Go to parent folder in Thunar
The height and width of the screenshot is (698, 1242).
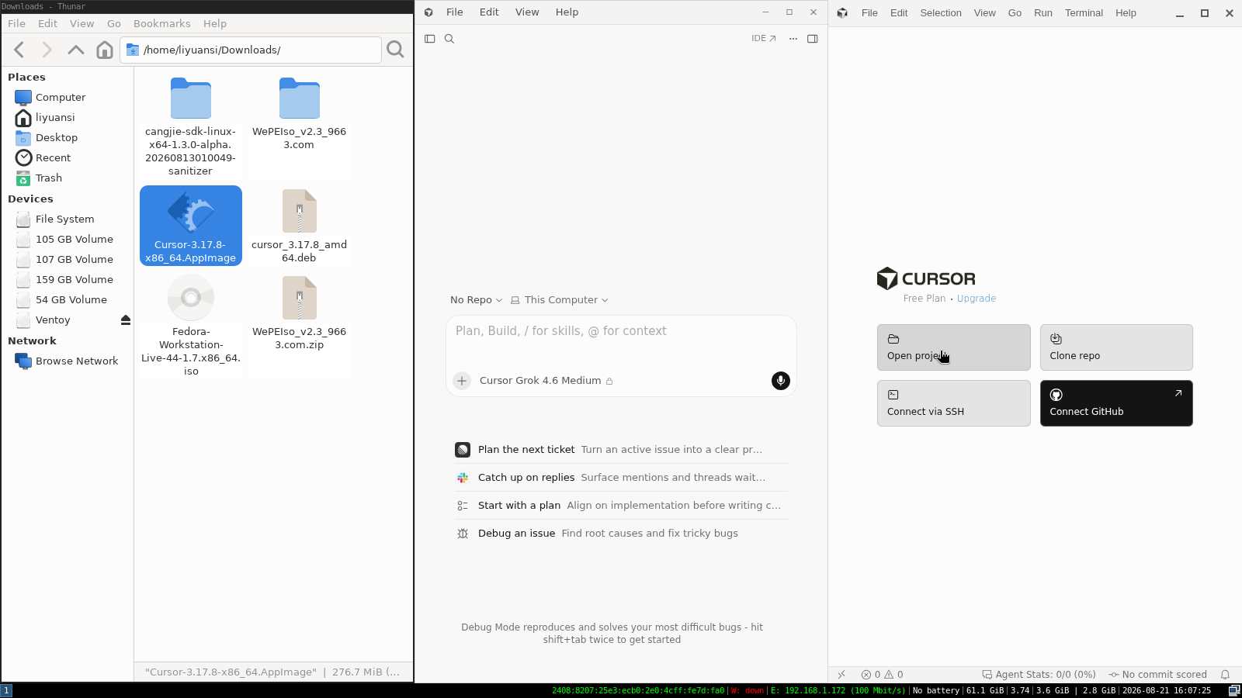pyautogui.click(x=75, y=50)
